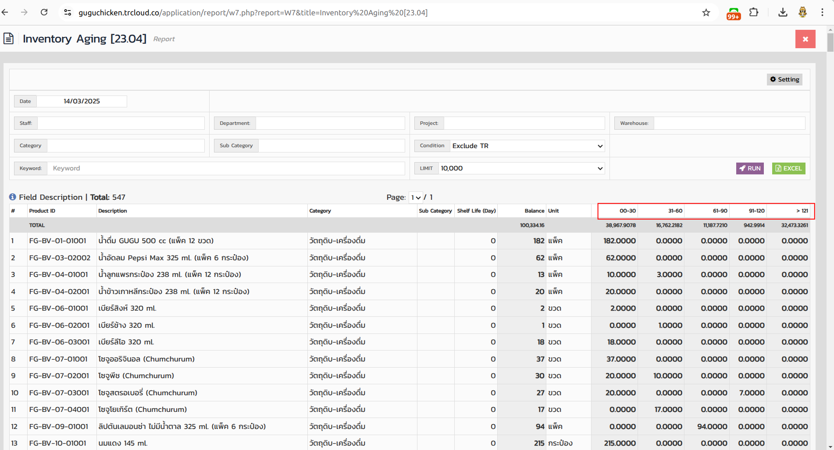Click the Sub Category column header

(435, 211)
